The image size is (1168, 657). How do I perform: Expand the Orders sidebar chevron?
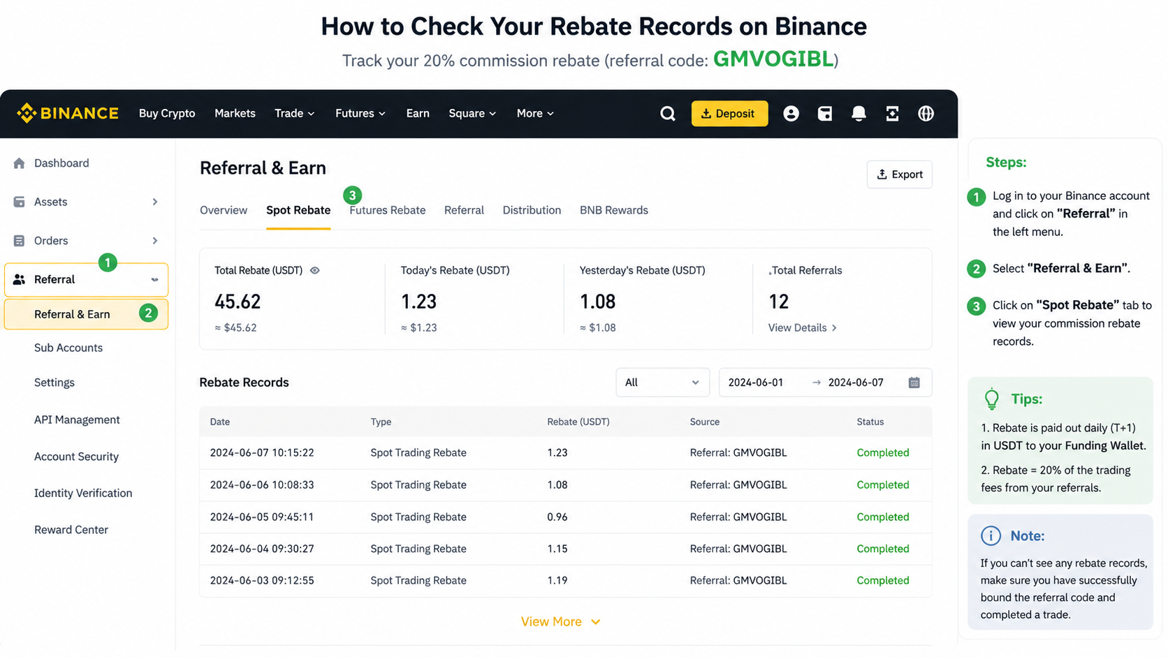pyautogui.click(x=155, y=241)
